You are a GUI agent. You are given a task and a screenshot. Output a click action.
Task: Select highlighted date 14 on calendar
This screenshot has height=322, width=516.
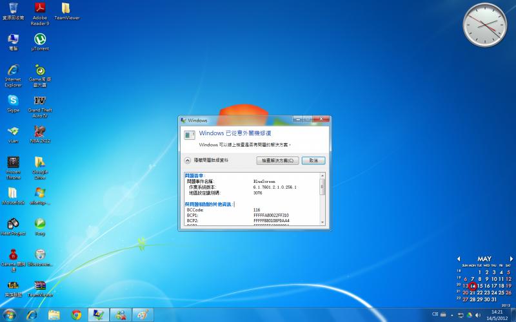point(473,286)
